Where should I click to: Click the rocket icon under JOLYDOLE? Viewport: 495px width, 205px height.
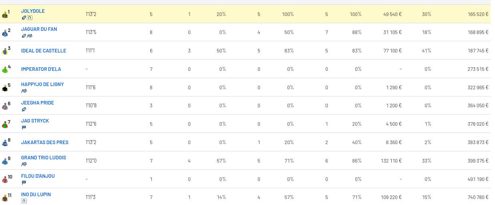pyautogui.click(x=24, y=18)
